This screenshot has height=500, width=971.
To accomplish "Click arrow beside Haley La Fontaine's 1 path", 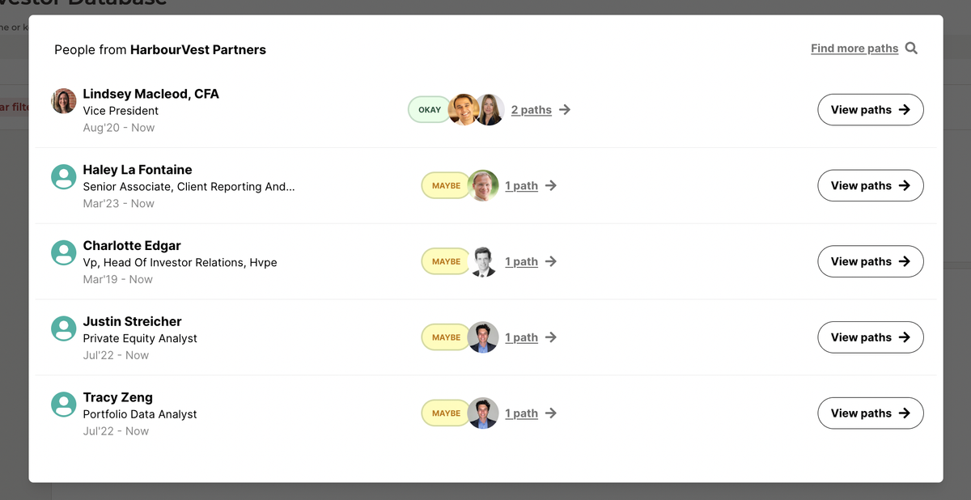I will coord(551,186).
